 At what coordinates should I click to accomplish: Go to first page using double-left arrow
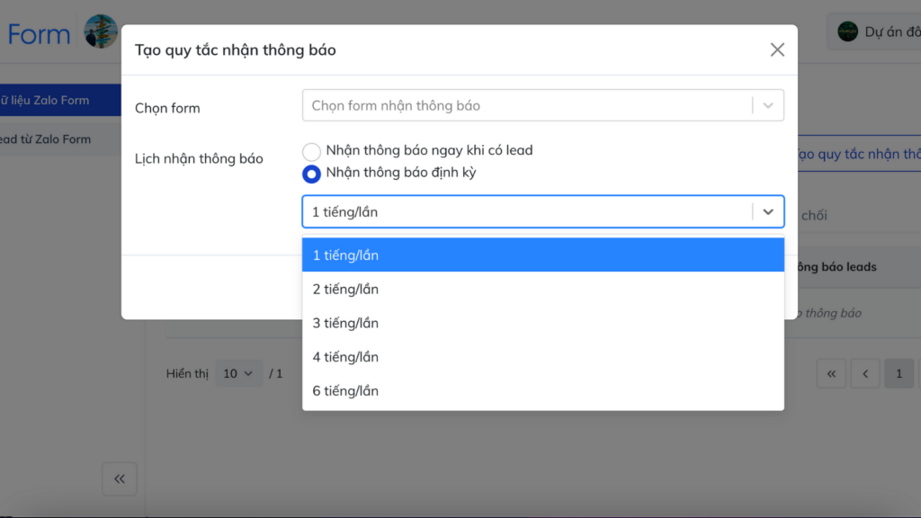(831, 373)
